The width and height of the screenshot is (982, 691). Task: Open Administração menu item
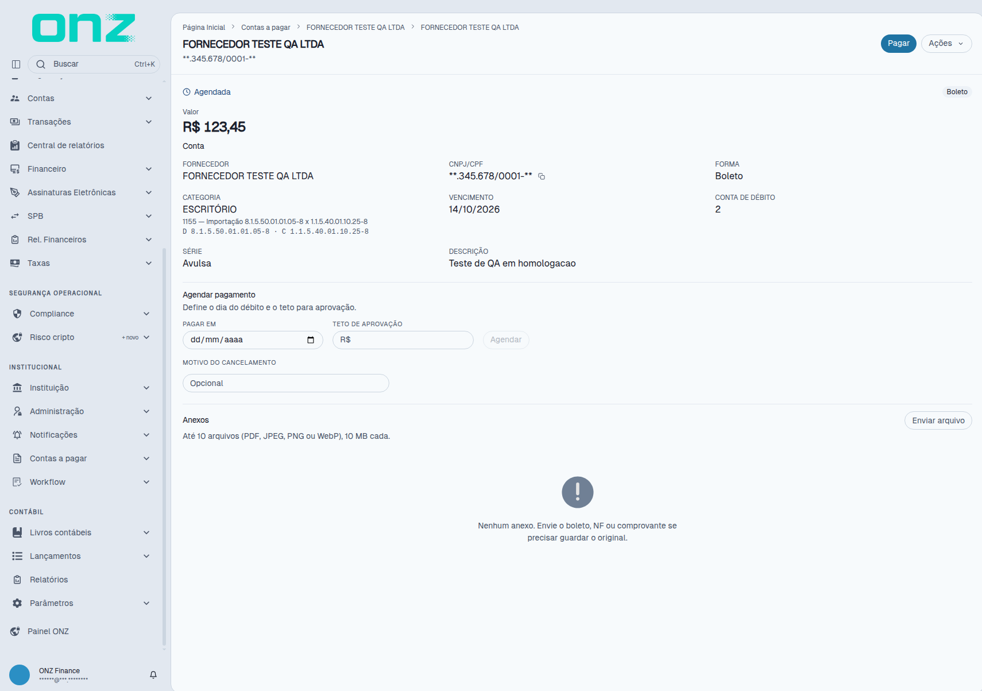pyautogui.click(x=82, y=411)
